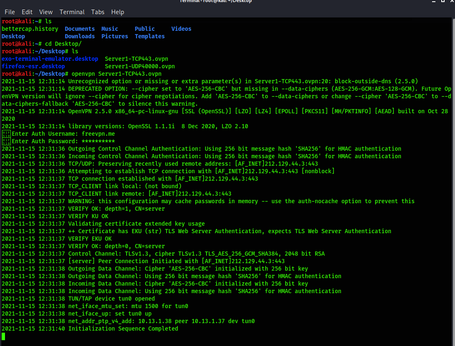This screenshot has width=455, height=346.
Task: Click the 'TCP_CLIENT link local: (not bound)' line
Action: click(92, 186)
